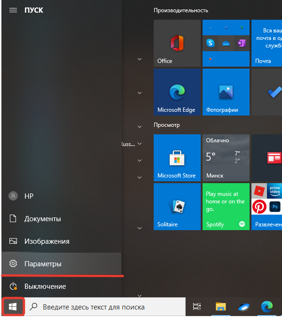Open the red news tile
The width and height of the screenshot is (282, 317).
pyautogui.click(x=266, y=158)
